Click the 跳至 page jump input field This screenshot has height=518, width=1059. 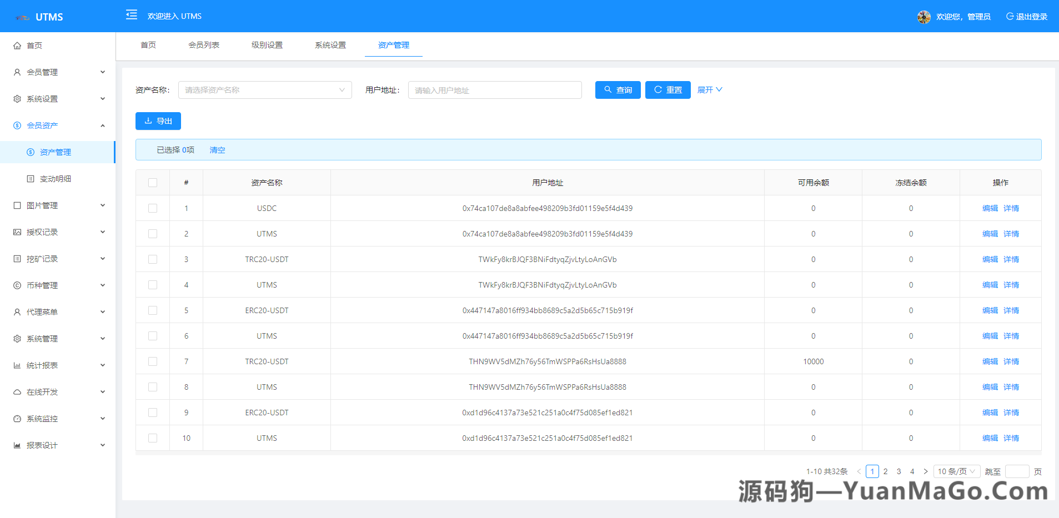point(1018,471)
